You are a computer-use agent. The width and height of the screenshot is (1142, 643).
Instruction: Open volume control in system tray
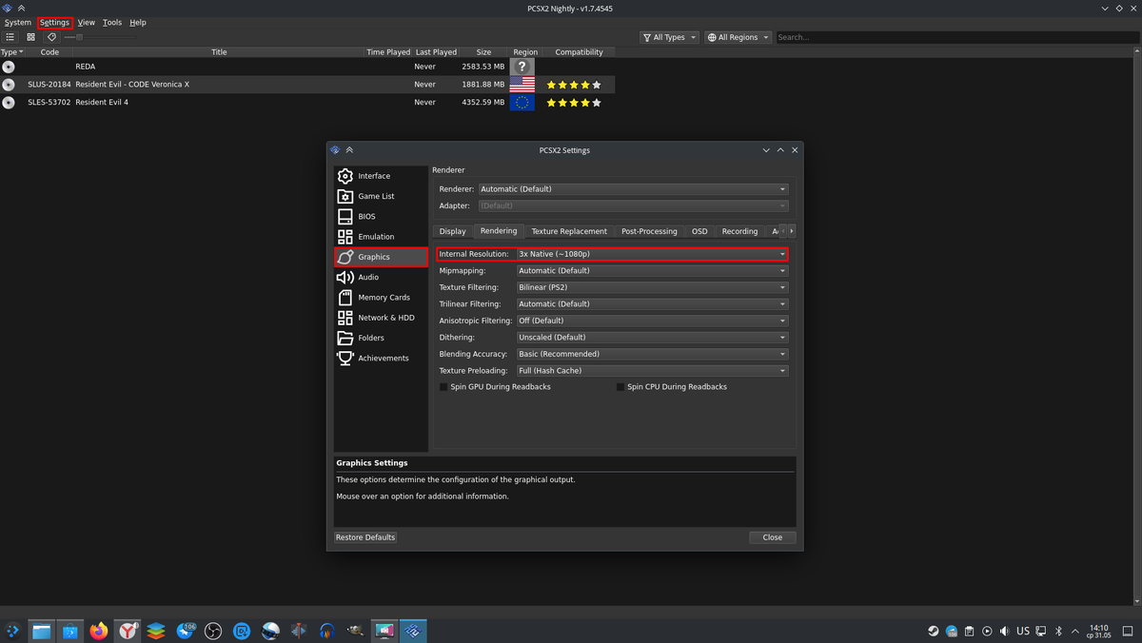(1005, 631)
